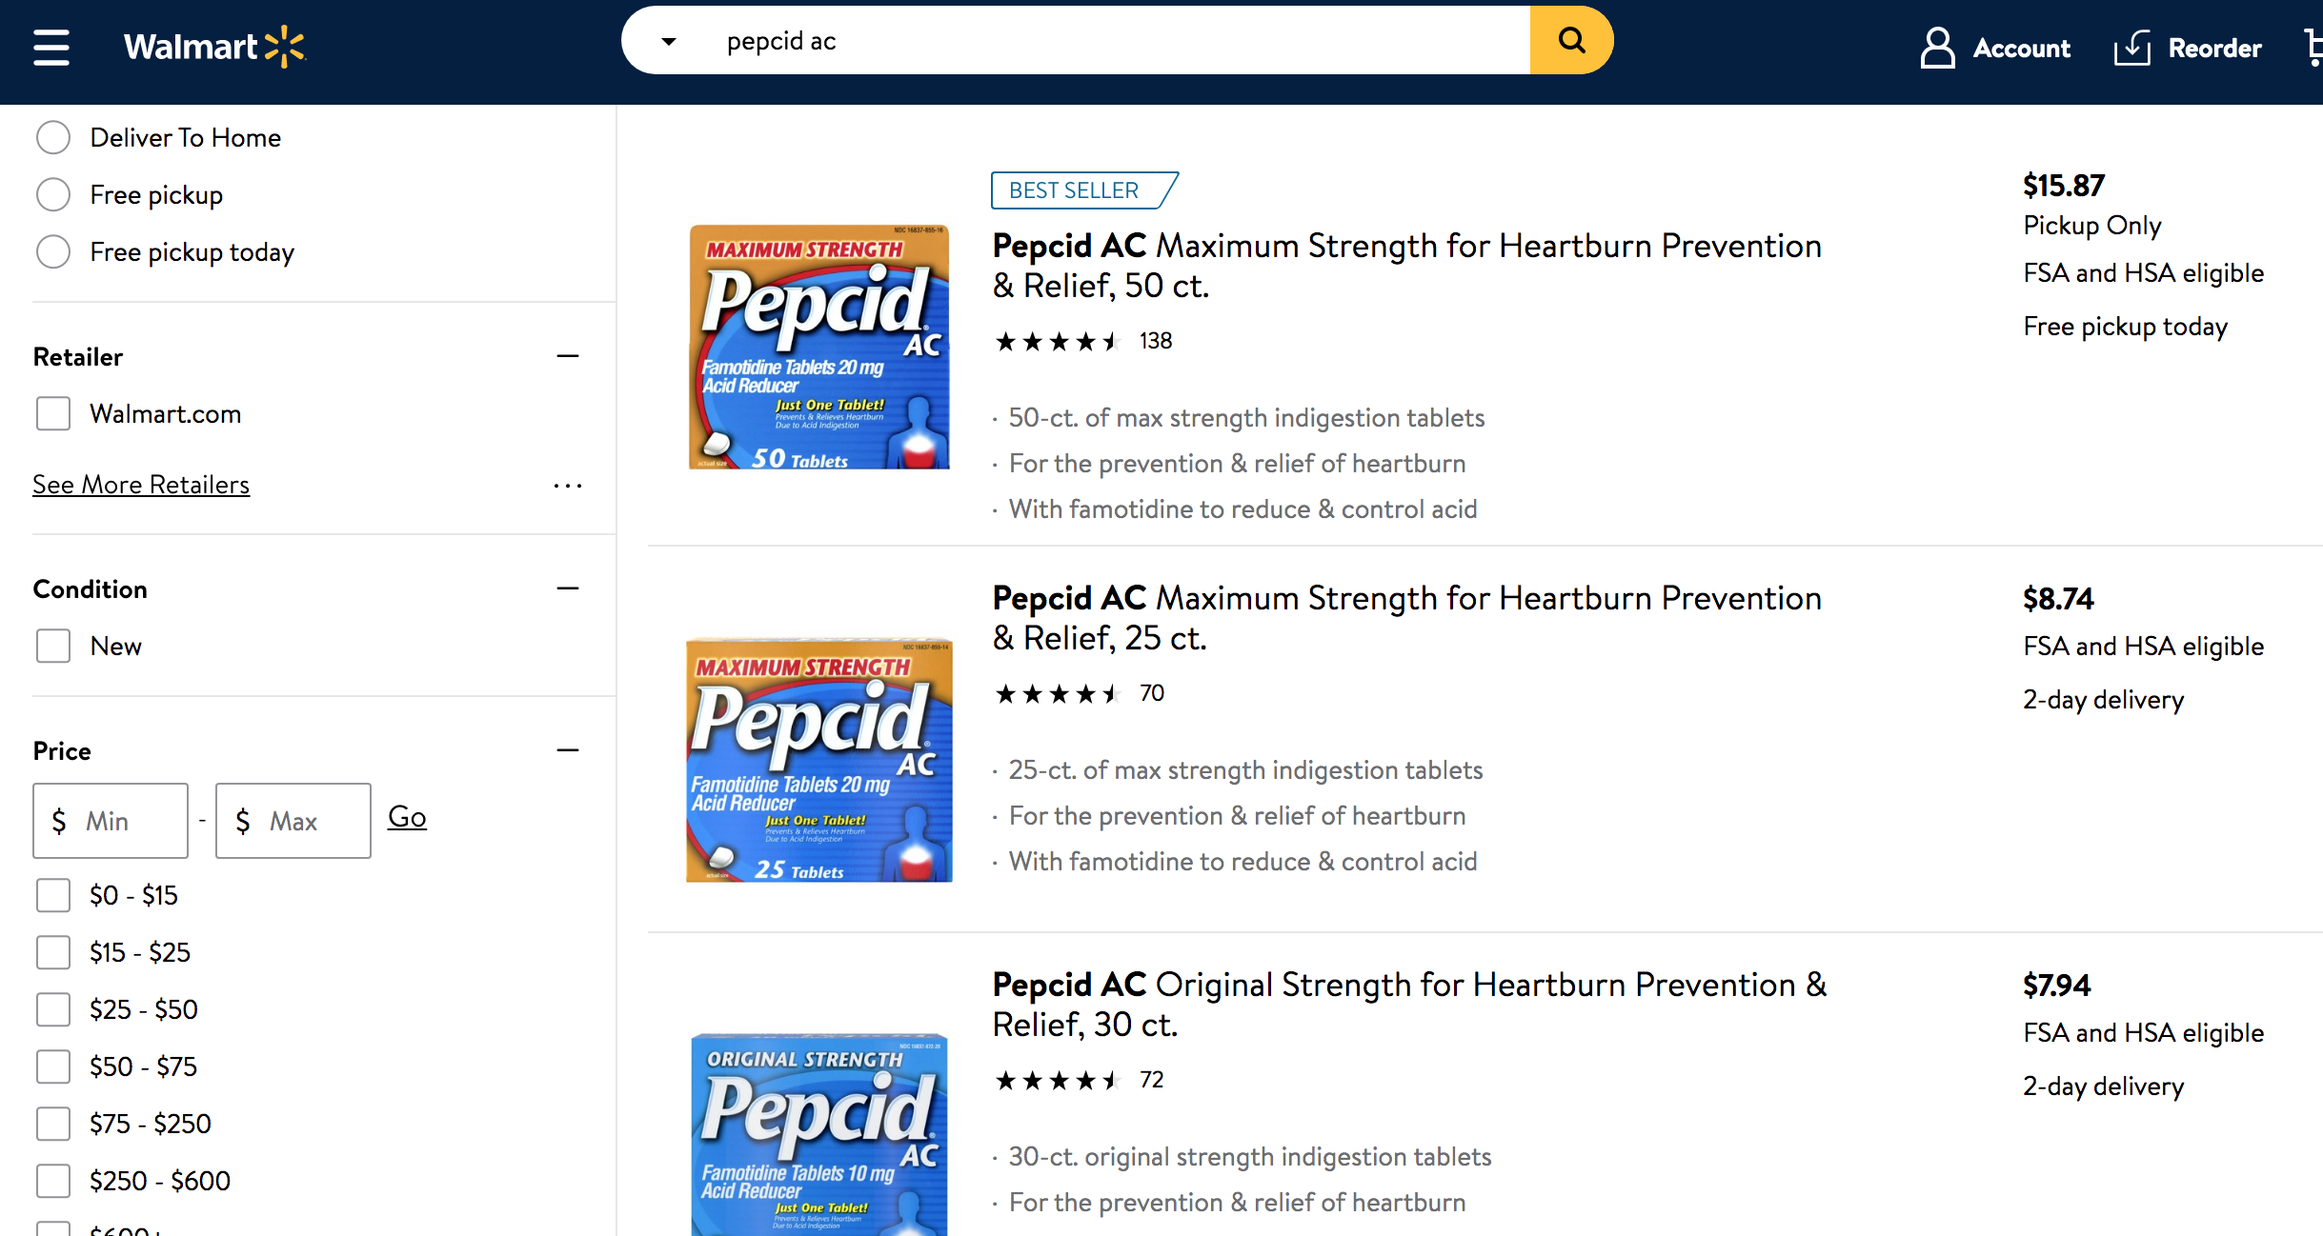This screenshot has height=1236, width=2323.
Task: Select the Free pickup today radio button
Action: click(53, 251)
